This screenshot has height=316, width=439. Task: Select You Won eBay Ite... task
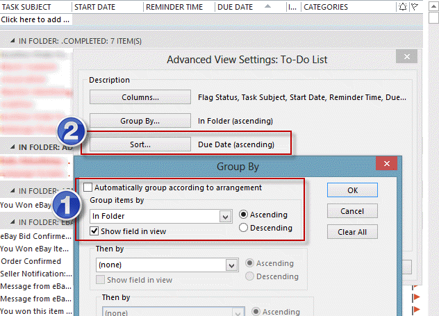pos(36,249)
